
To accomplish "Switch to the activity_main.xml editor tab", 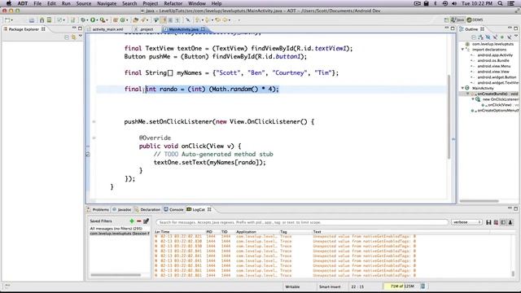I will [105, 29].
